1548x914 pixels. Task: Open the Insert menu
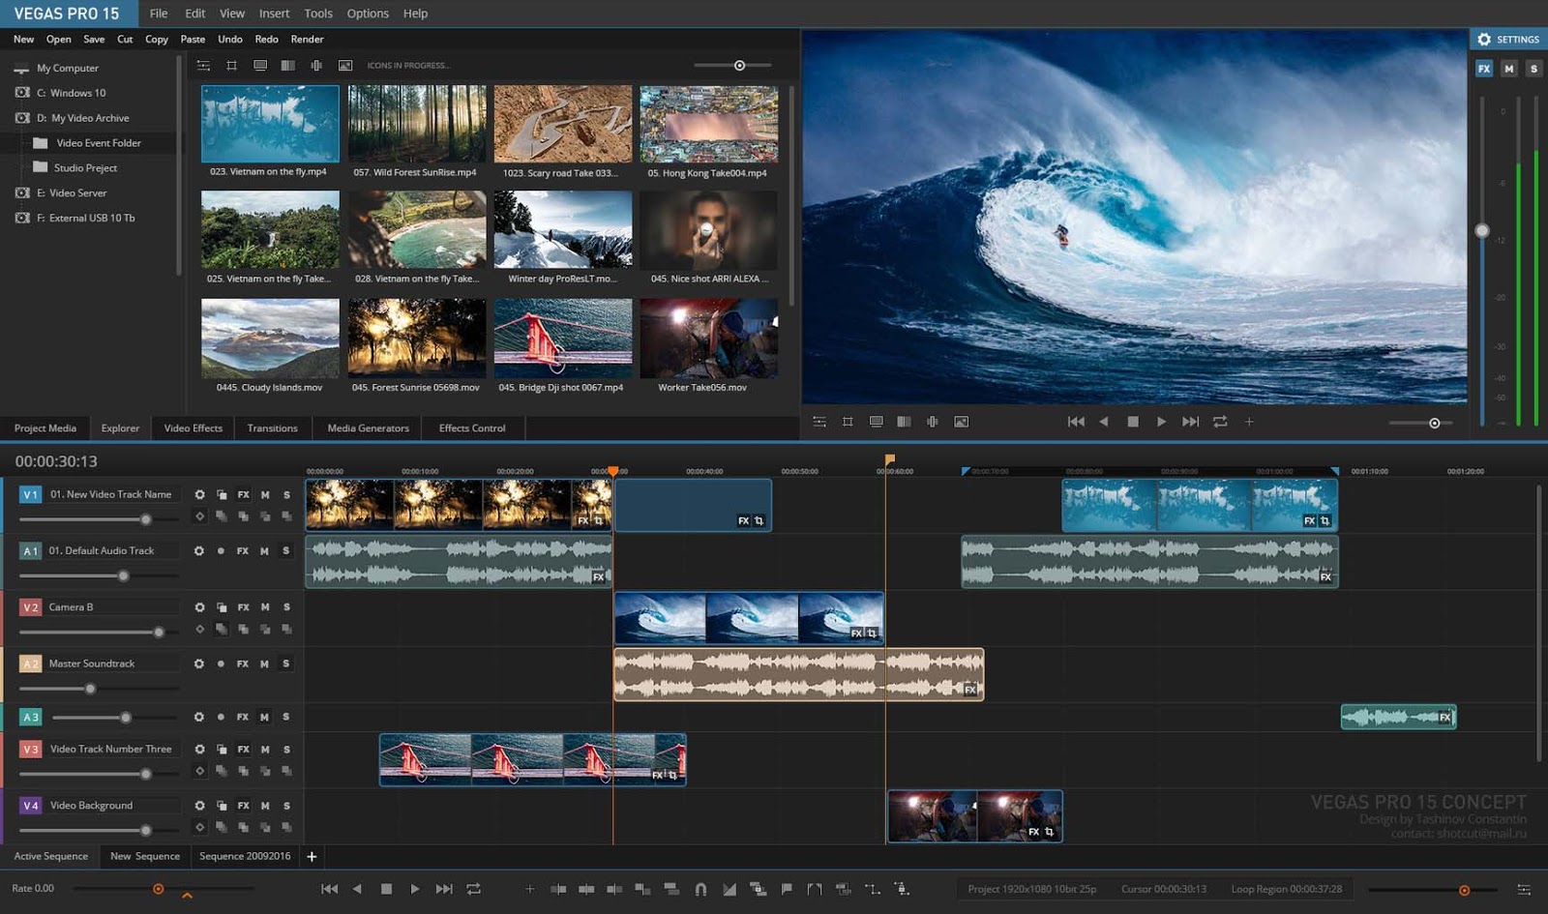(x=274, y=14)
